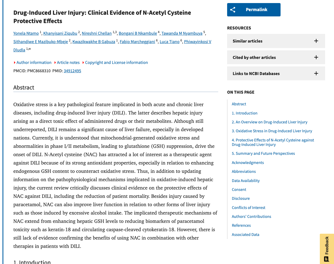Select author Yonela Ntamo
The image size is (334, 264).
26,33
